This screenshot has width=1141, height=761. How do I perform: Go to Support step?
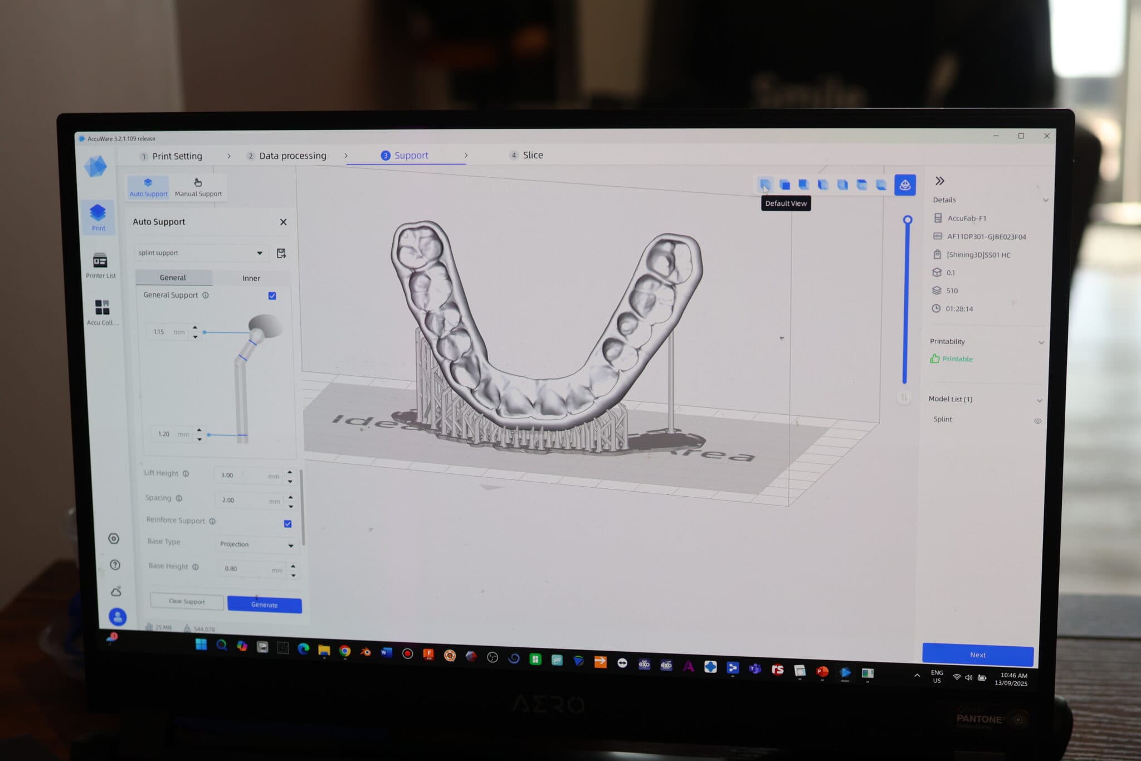click(x=404, y=156)
